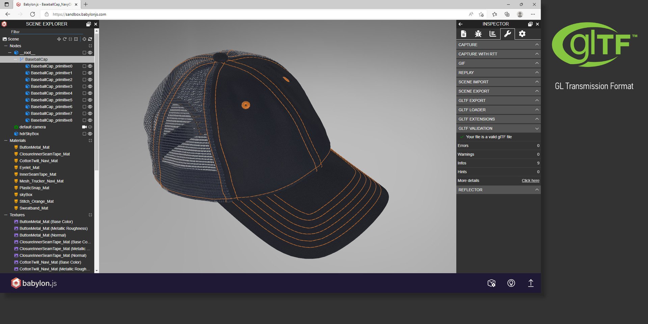Enable the rotation gizmo in Scene row

click(x=65, y=39)
